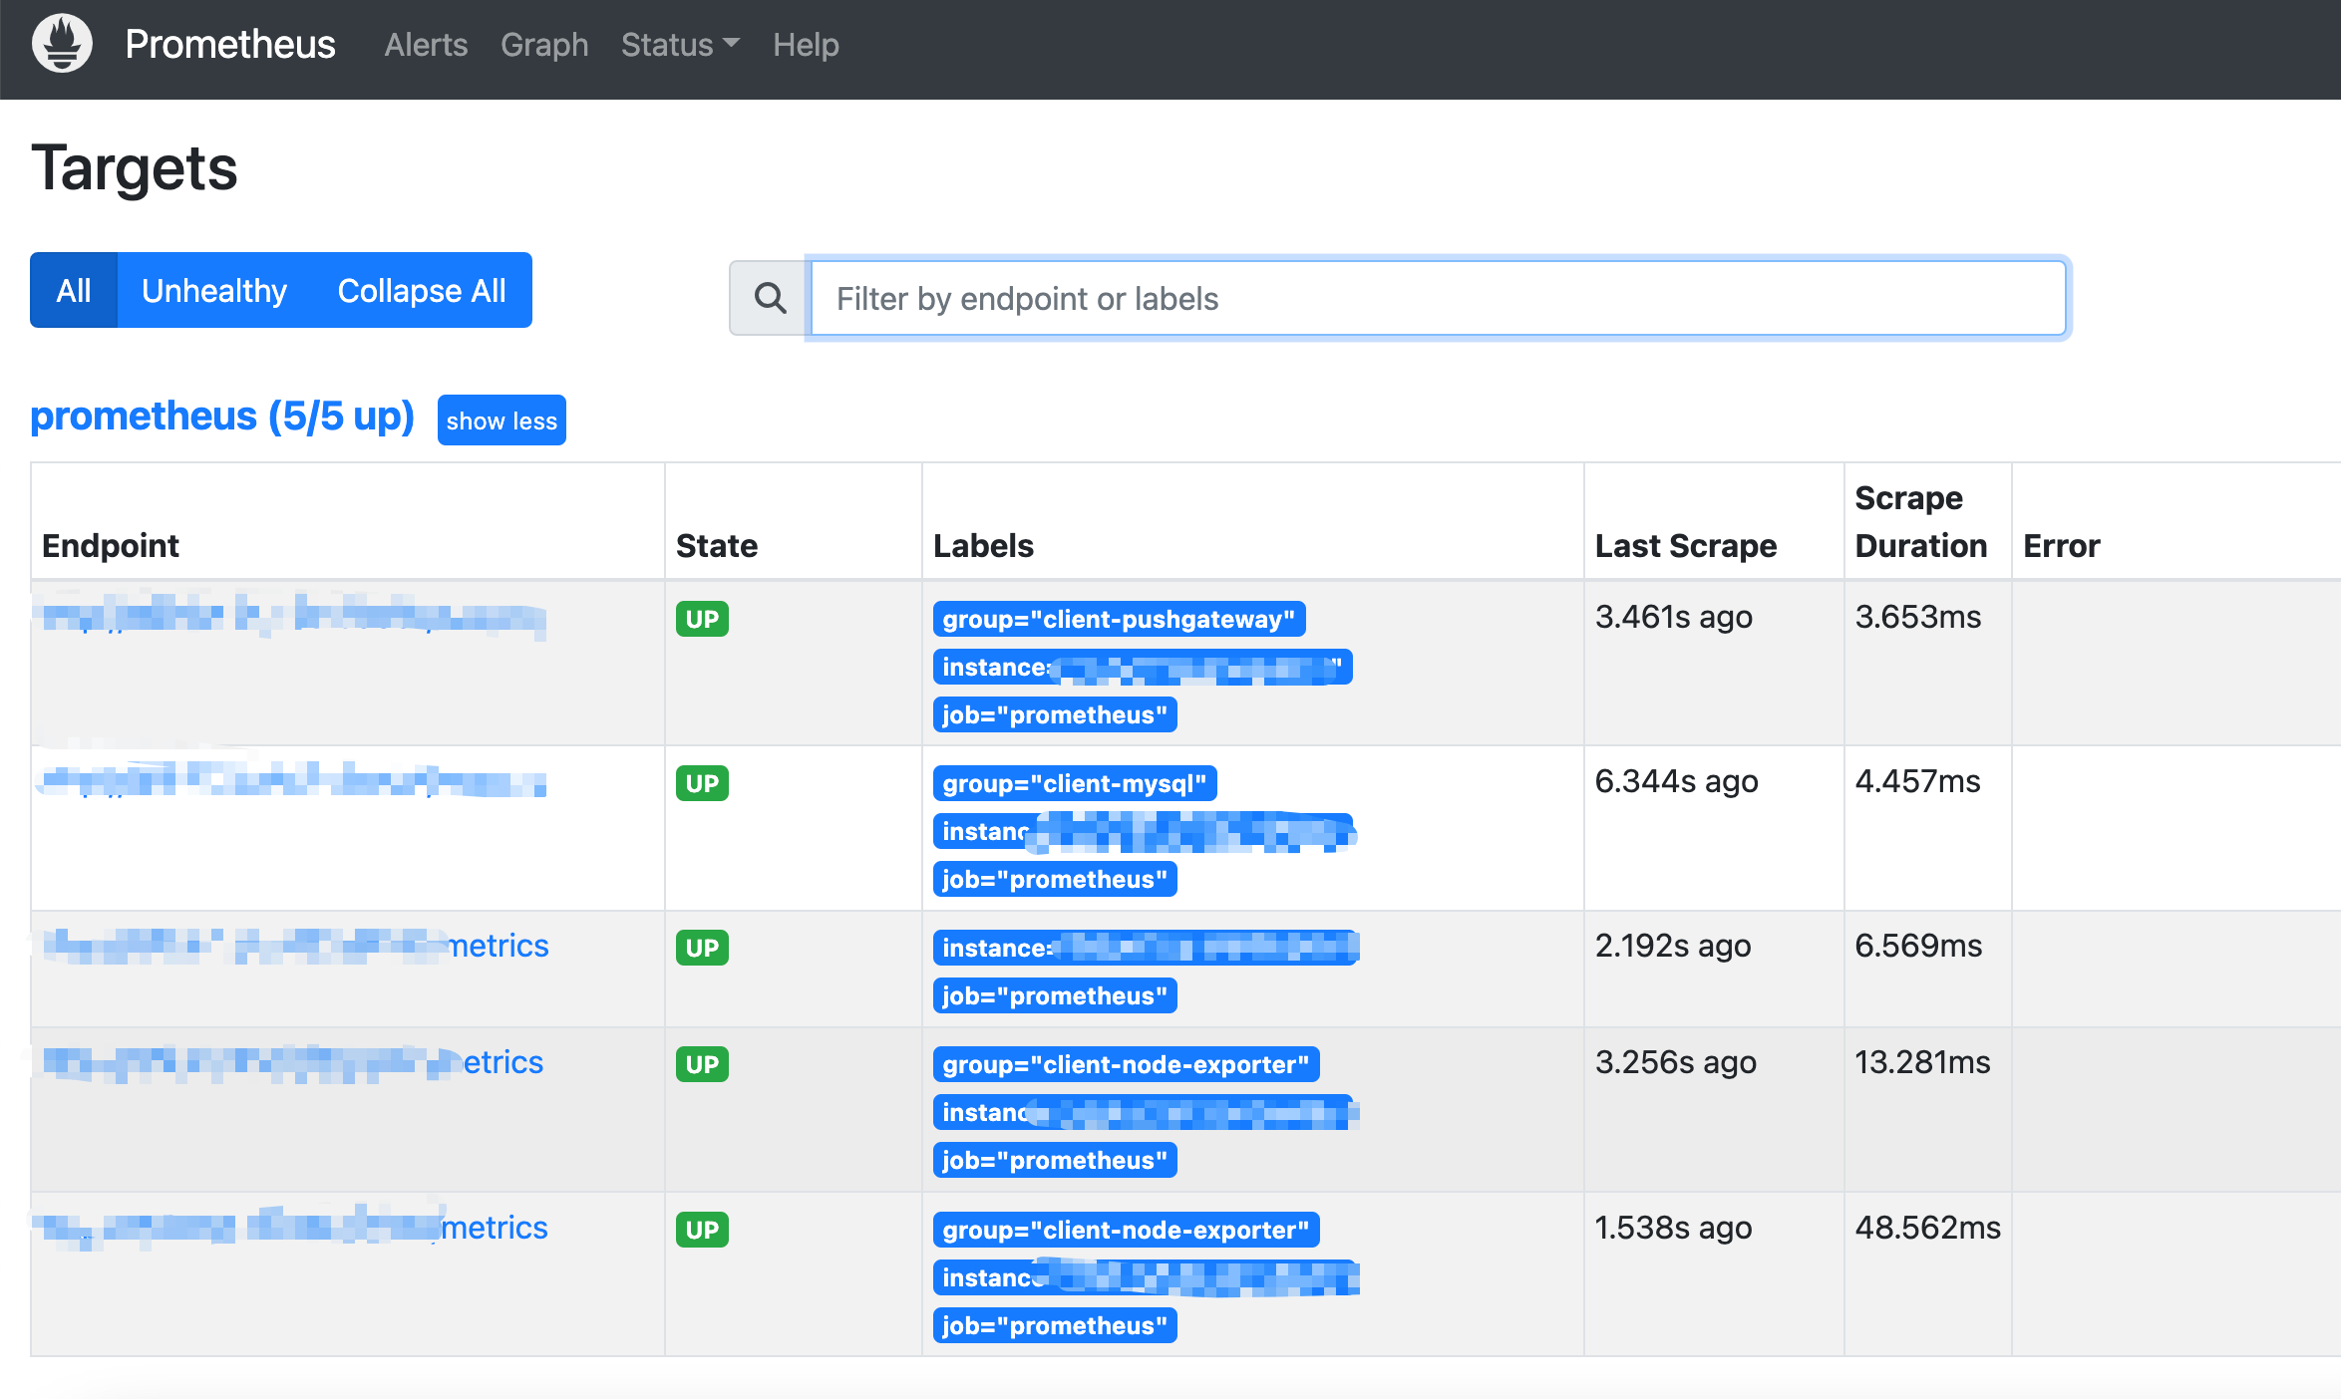Click the UP badge in the 6.569ms row
This screenshot has width=2341, height=1399.
[702, 948]
